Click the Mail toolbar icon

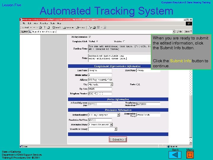[90, 28]
